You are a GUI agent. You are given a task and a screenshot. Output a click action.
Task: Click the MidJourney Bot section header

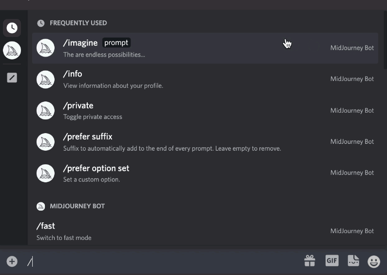pyautogui.click(x=77, y=206)
